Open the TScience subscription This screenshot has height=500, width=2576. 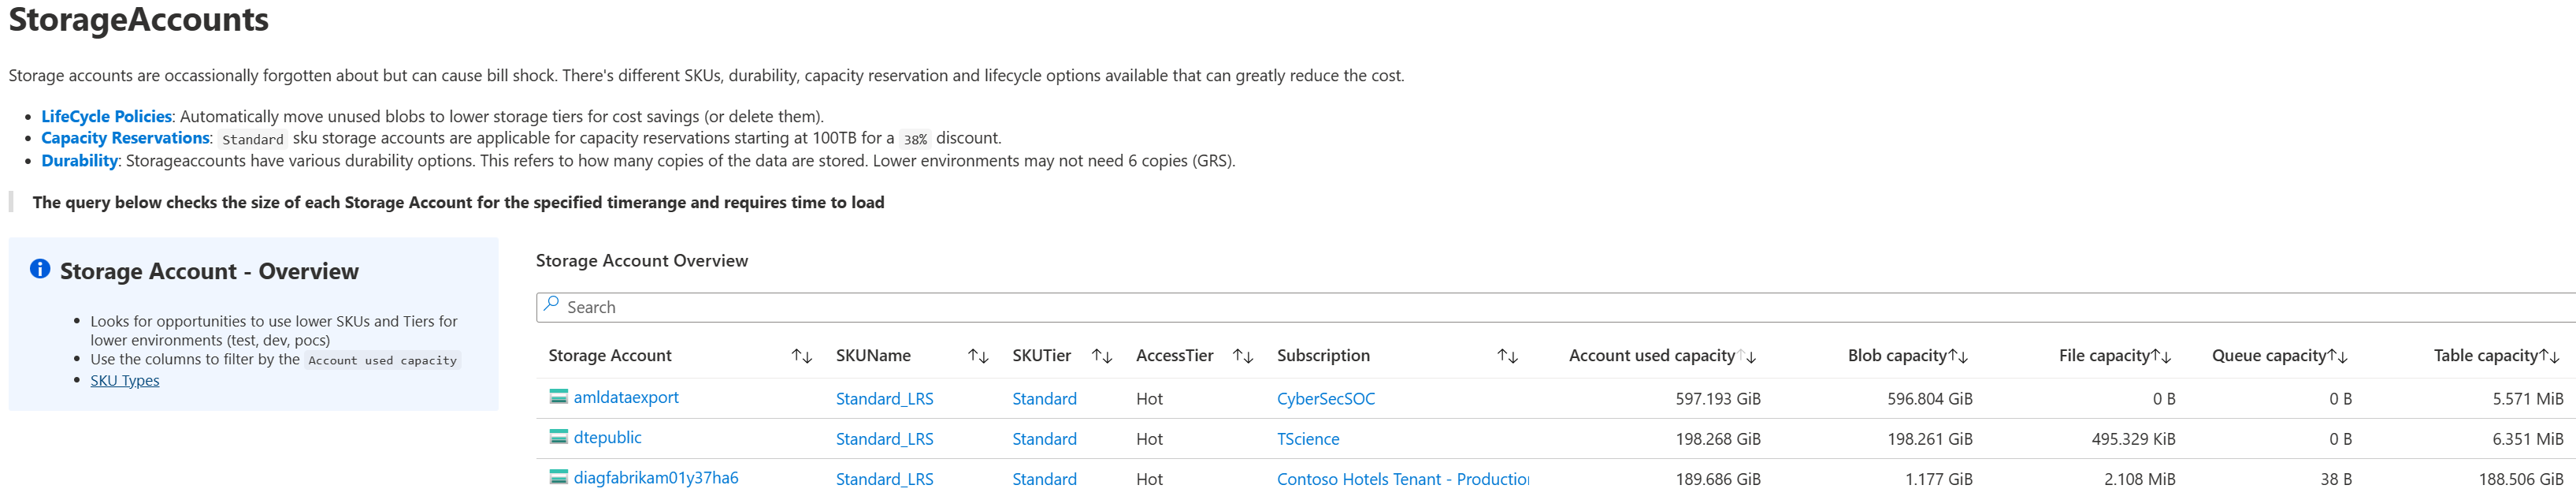pyautogui.click(x=1308, y=438)
